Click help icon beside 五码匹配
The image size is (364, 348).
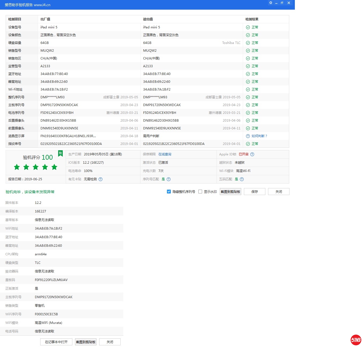pos(242,179)
